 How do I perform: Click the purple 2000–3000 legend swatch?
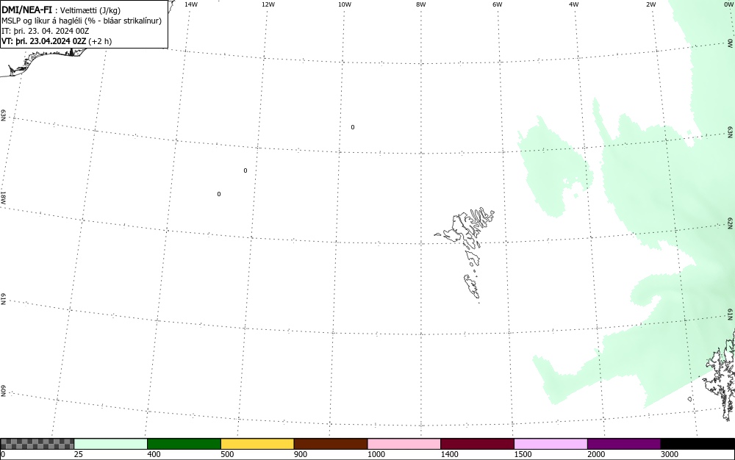click(624, 444)
